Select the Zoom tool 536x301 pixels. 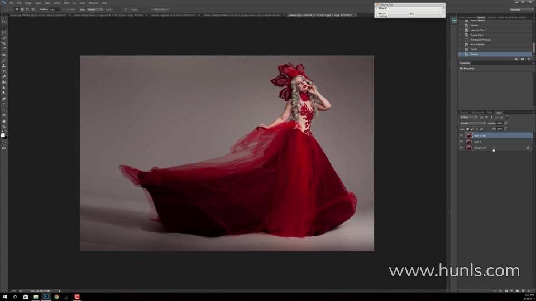[x=4, y=127]
